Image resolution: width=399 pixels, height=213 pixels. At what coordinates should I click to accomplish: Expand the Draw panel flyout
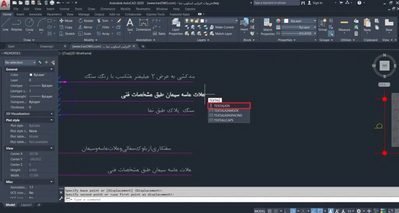[29, 40]
